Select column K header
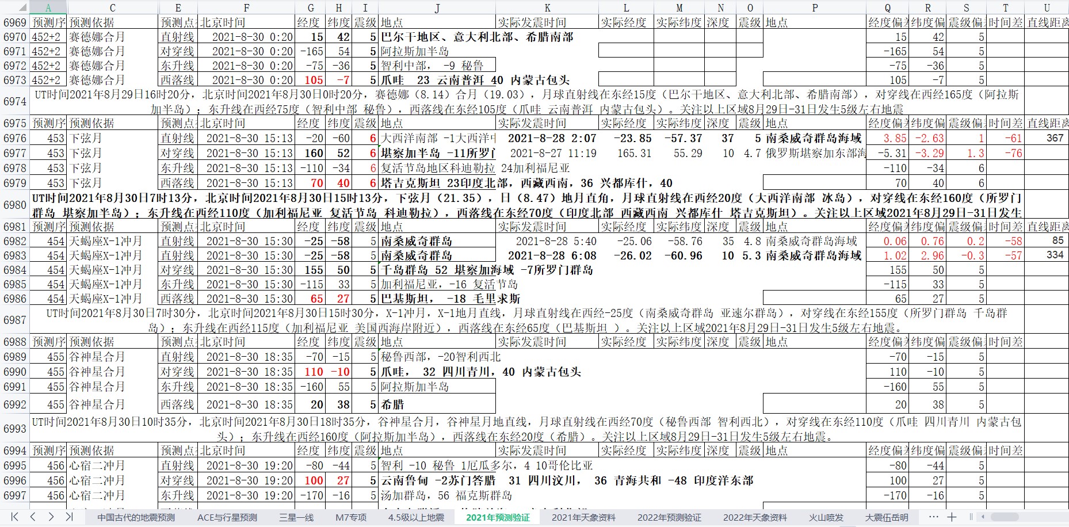 tap(547, 7)
